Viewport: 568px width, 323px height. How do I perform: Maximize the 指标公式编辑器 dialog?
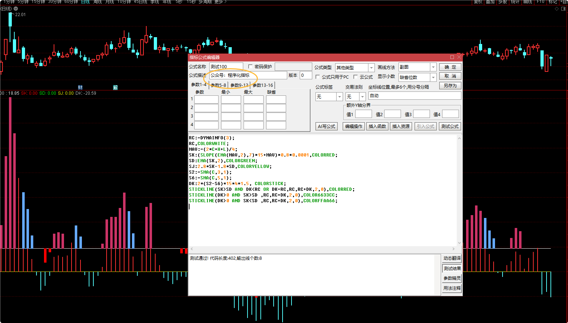pyautogui.click(x=452, y=57)
